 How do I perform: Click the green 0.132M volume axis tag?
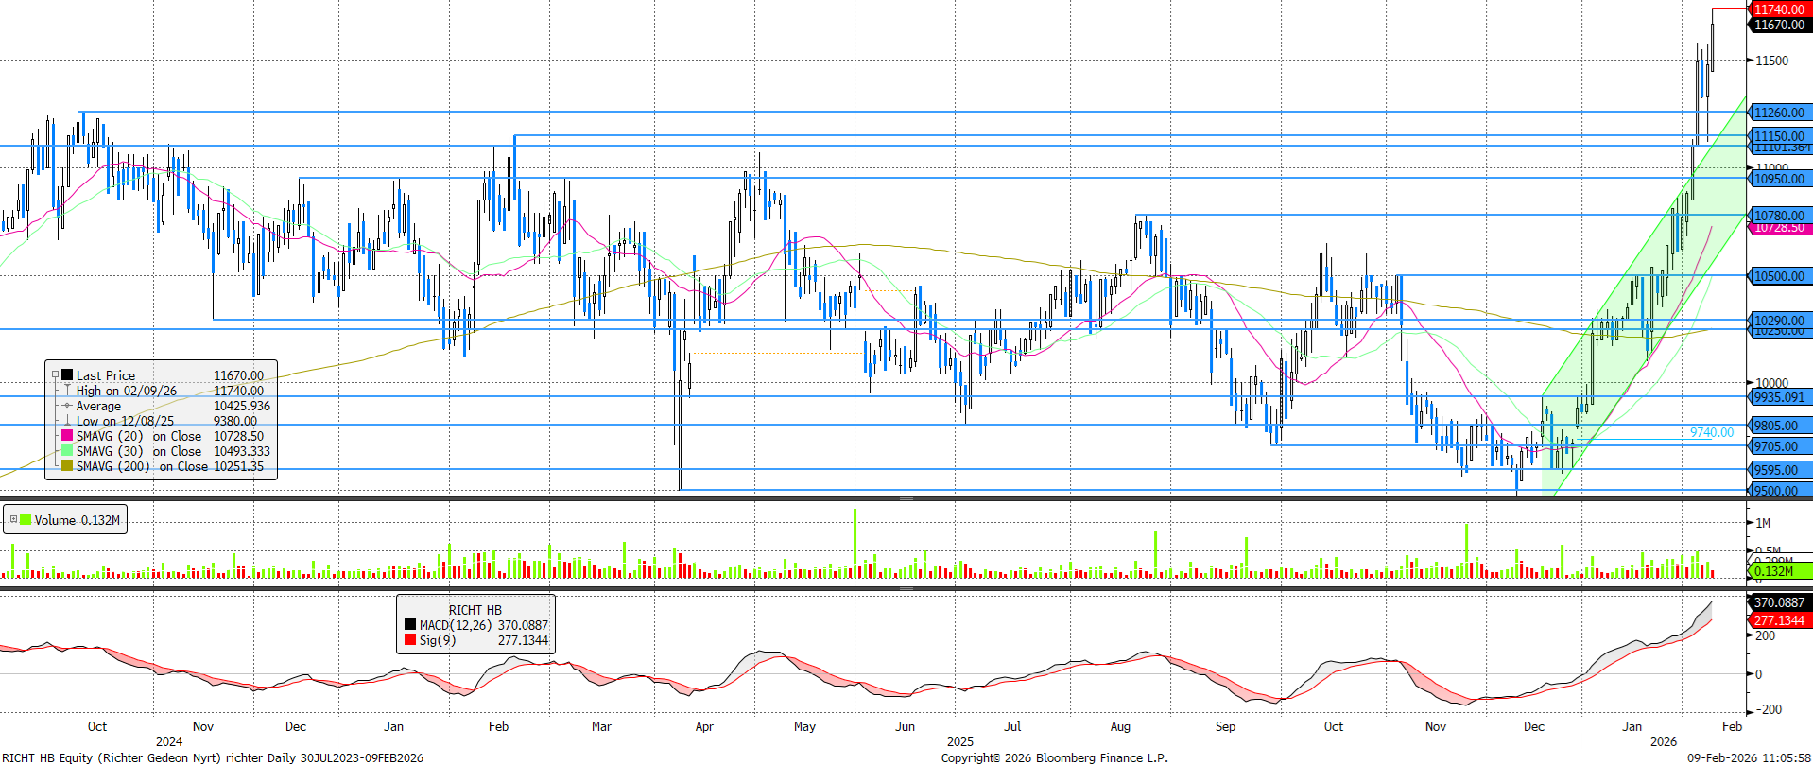tap(1773, 571)
